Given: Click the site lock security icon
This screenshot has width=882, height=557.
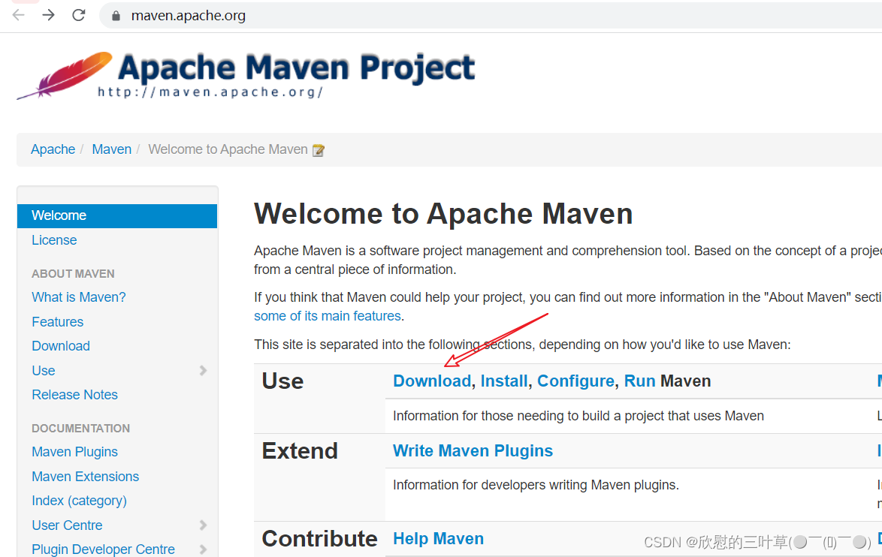Looking at the screenshot, I should pos(116,16).
